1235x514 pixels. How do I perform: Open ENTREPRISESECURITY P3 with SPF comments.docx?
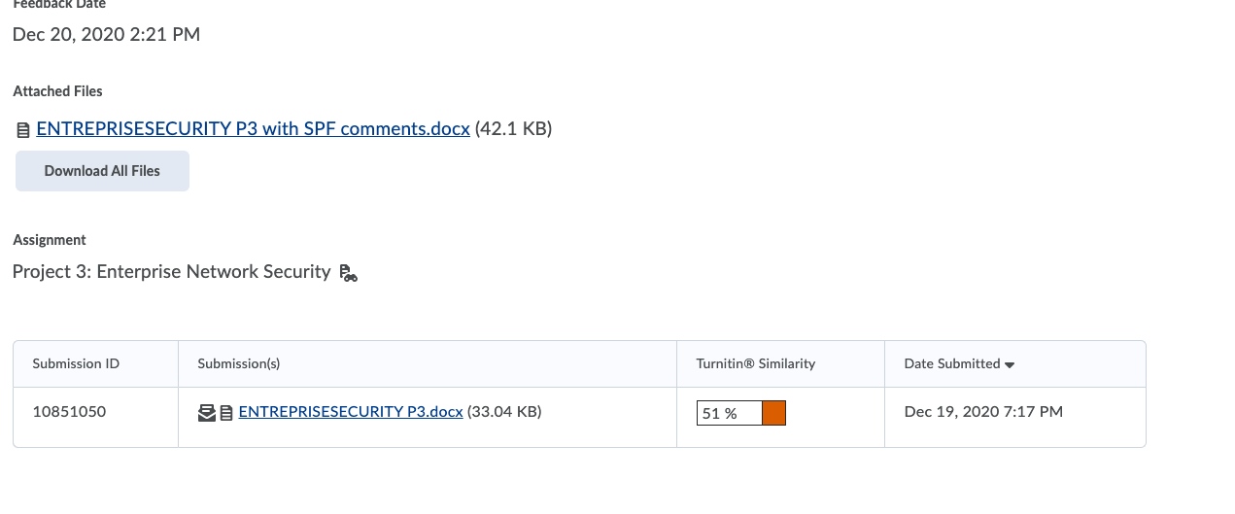pos(253,128)
